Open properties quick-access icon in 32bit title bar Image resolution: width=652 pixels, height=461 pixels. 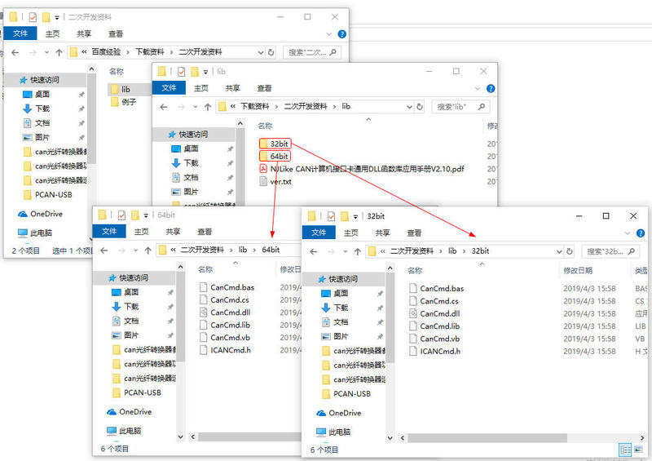pos(331,216)
